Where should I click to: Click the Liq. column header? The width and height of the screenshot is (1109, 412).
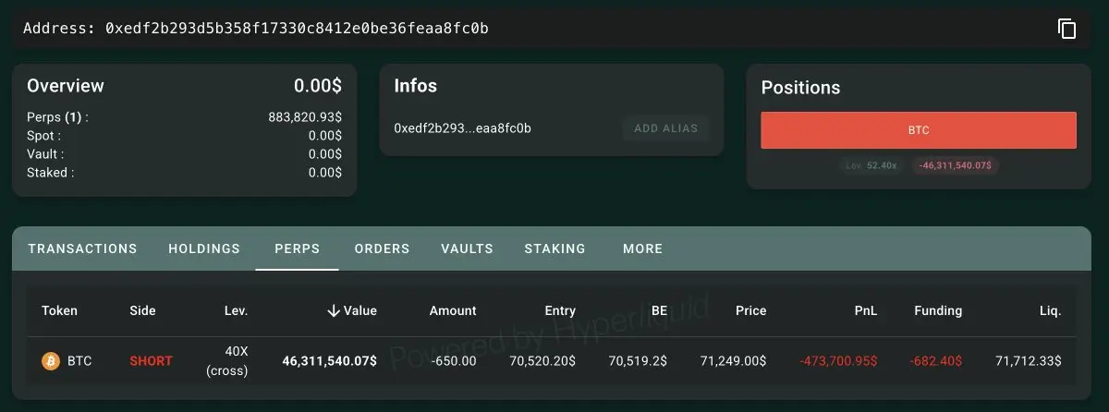pos(1049,310)
